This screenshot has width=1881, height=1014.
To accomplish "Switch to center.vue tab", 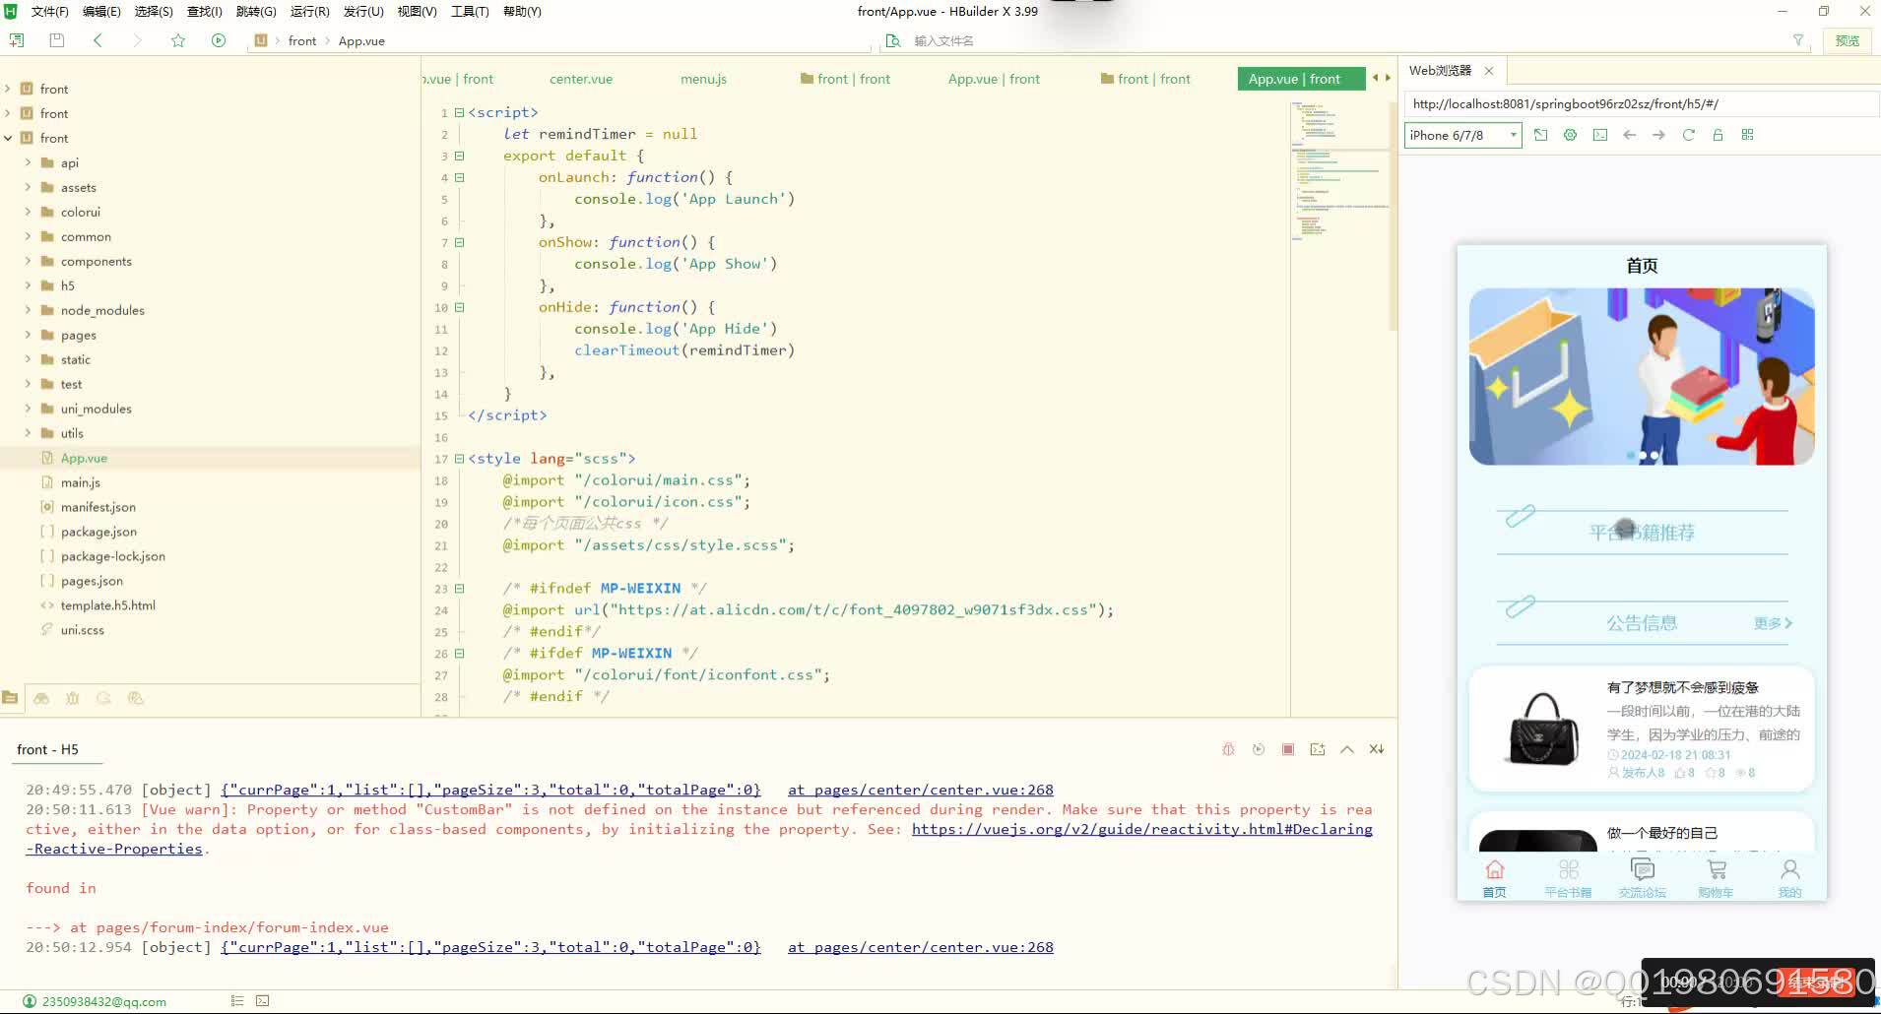I will pos(581,79).
